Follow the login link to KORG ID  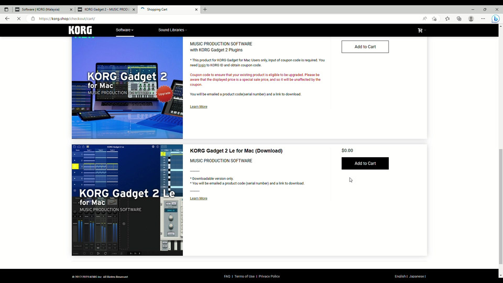[202, 65]
